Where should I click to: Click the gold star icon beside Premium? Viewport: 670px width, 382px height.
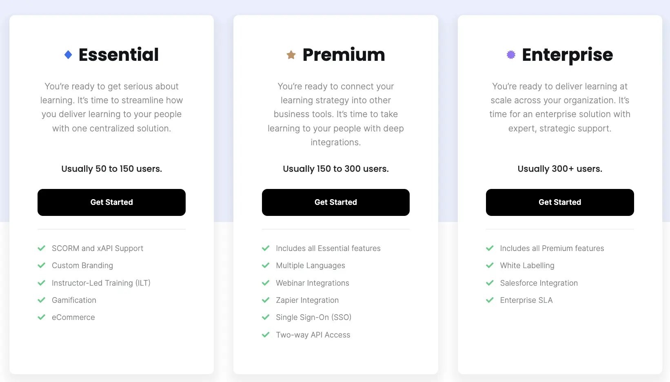(x=291, y=54)
